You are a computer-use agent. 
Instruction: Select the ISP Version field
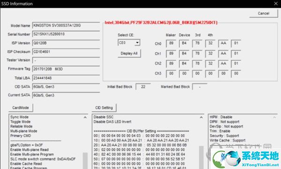click(x=66, y=43)
